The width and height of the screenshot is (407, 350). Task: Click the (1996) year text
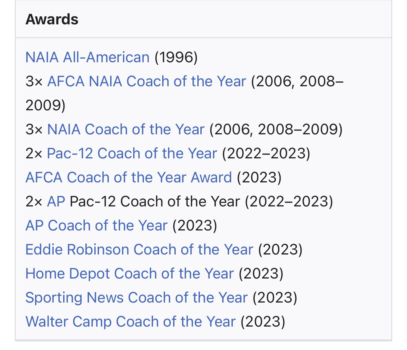point(176,57)
